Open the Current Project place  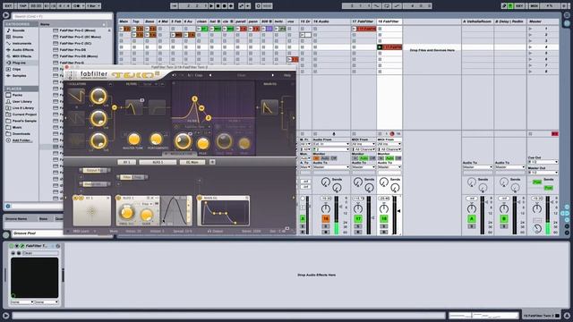(24, 114)
